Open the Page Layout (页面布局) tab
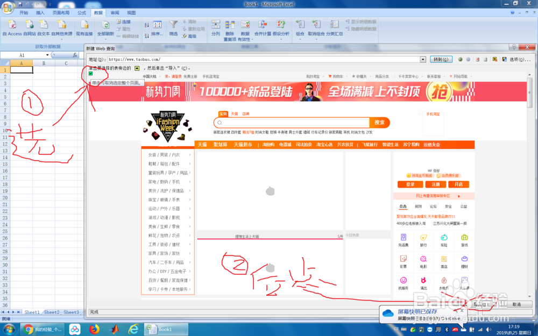This screenshot has width=538, height=336. (61, 13)
